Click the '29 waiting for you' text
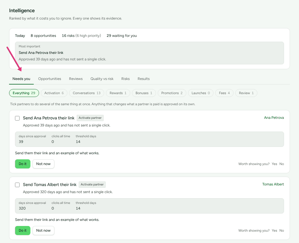This screenshot has height=243, width=299. tap(122, 35)
